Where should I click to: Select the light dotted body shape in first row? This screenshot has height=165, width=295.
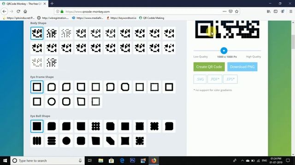tap(66, 33)
